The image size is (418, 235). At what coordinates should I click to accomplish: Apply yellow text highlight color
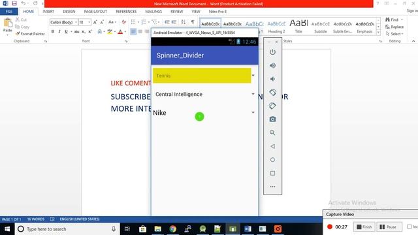110,32
